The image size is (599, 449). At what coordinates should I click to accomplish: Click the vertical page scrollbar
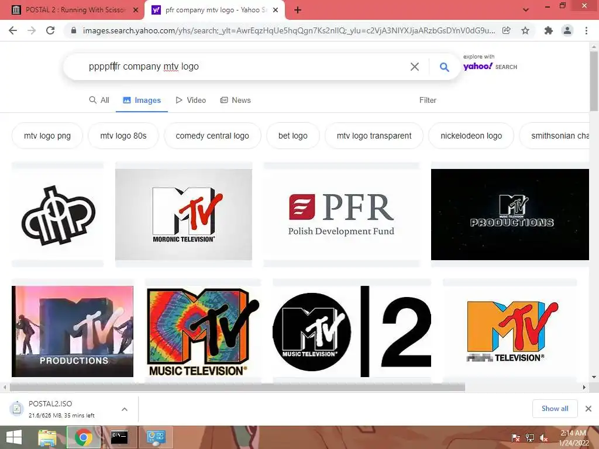pos(594,80)
